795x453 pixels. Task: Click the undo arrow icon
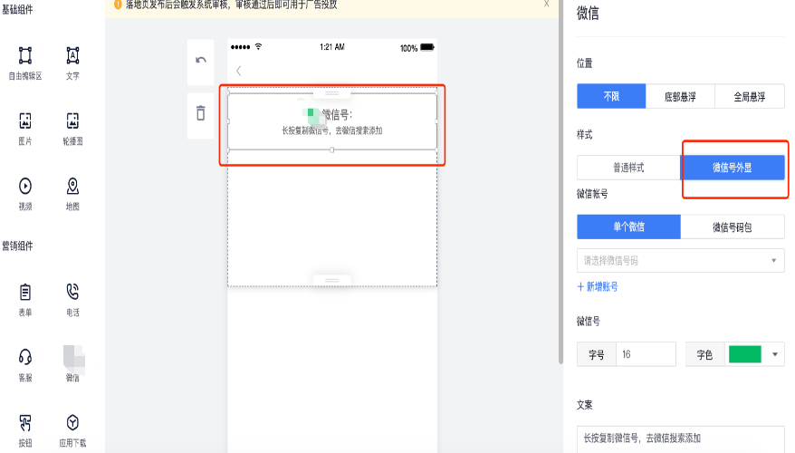click(201, 61)
